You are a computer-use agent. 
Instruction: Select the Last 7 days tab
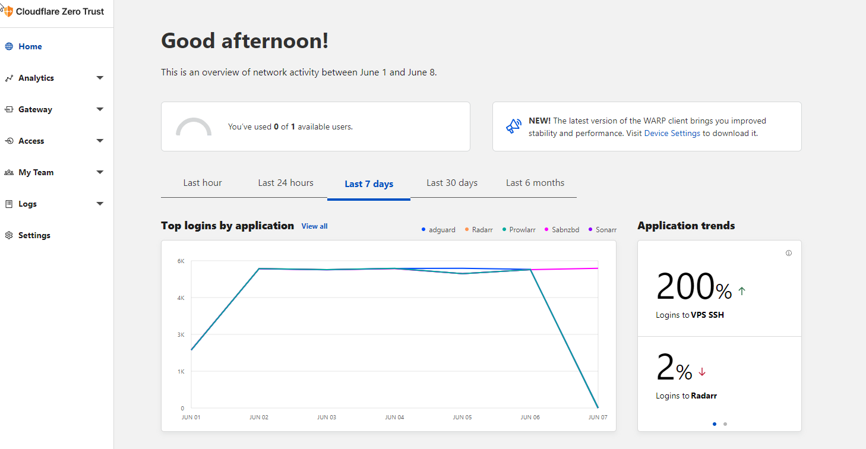click(369, 184)
